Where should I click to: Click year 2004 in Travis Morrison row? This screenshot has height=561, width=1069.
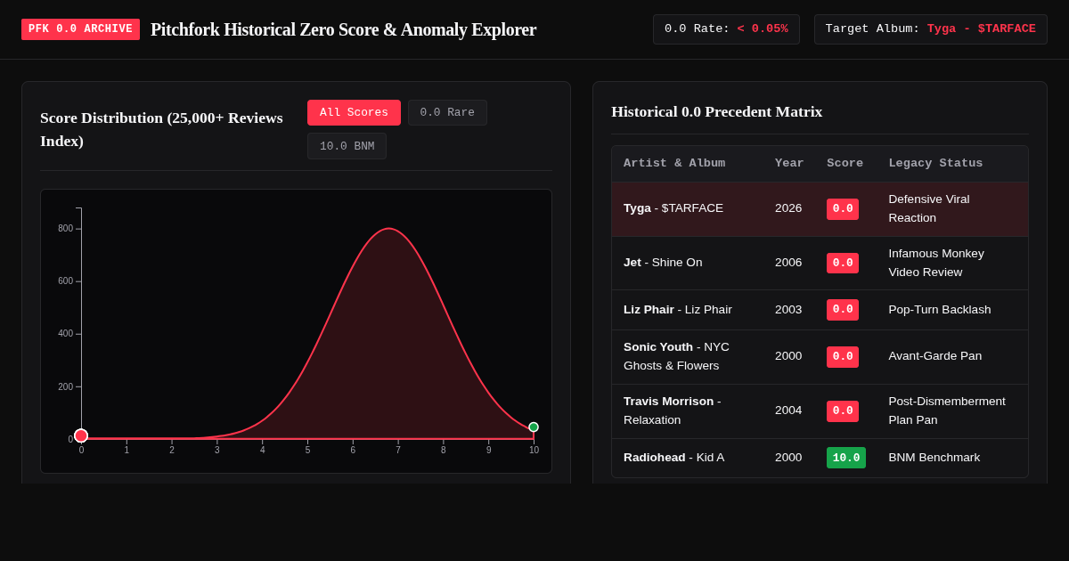pos(788,411)
